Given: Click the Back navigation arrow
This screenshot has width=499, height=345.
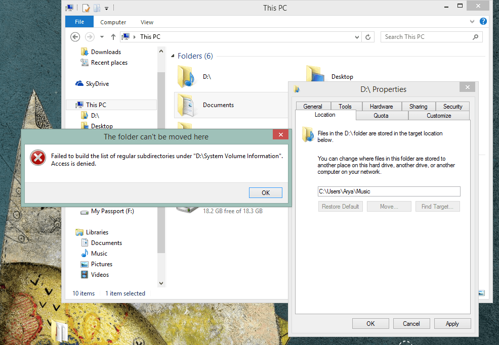Looking at the screenshot, I should point(75,37).
